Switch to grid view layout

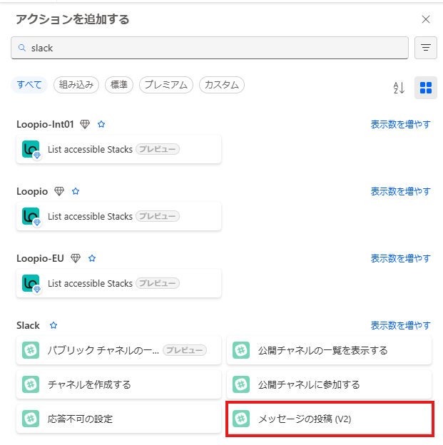coord(426,88)
